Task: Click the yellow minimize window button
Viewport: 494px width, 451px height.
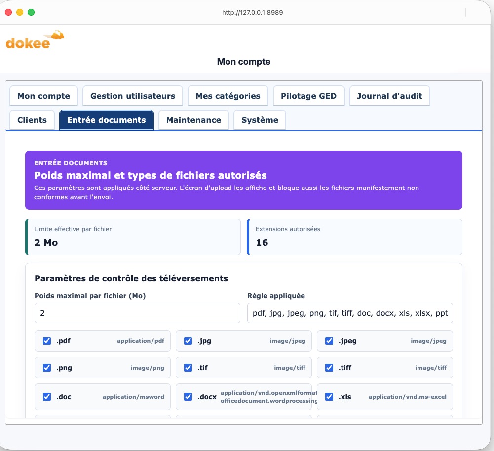Action: [20, 12]
